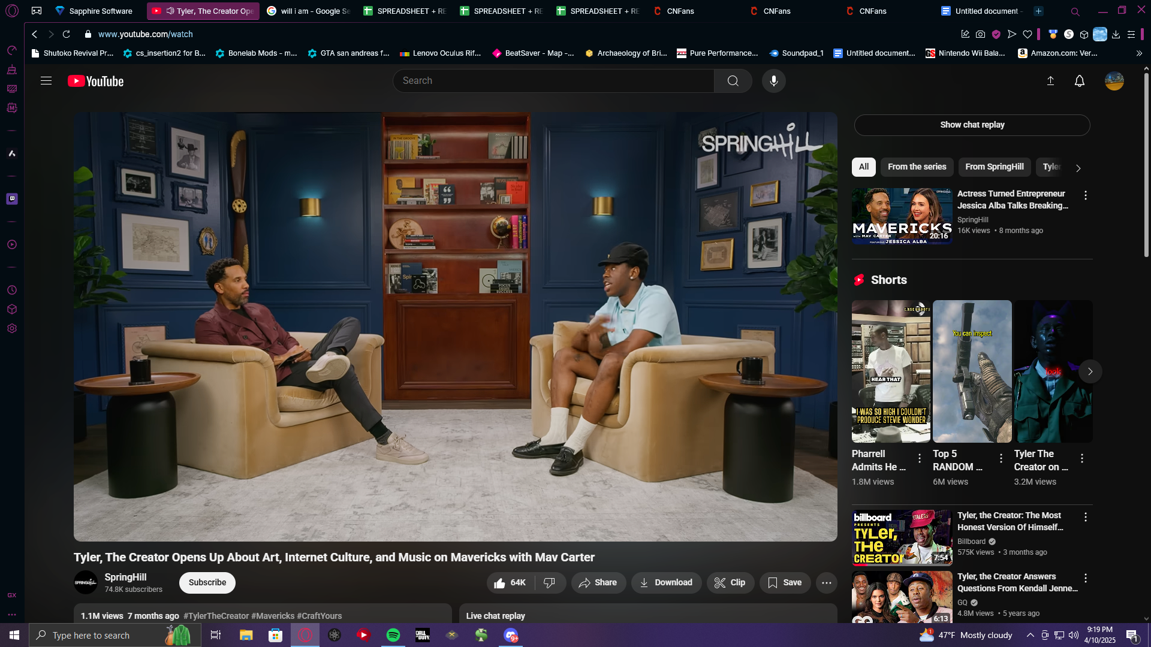Click the Show chat replay button

point(972,125)
